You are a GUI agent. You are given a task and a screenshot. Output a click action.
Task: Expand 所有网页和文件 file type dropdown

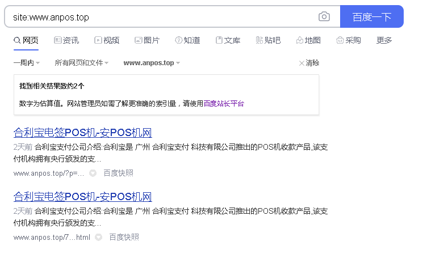[x=81, y=63]
